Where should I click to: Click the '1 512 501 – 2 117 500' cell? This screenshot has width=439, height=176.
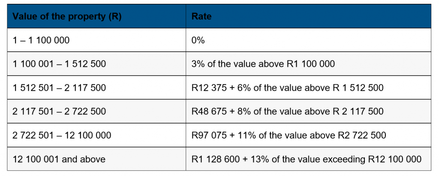[x=60, y=88]
